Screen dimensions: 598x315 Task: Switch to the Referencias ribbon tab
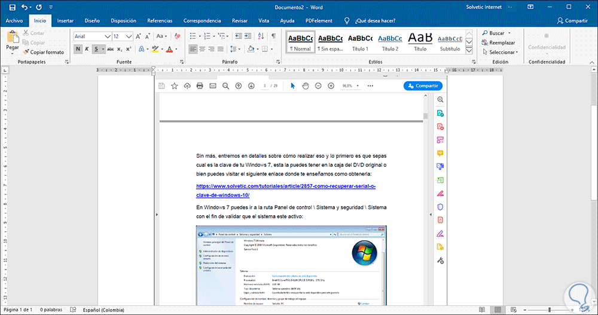[x=160, y=20]
